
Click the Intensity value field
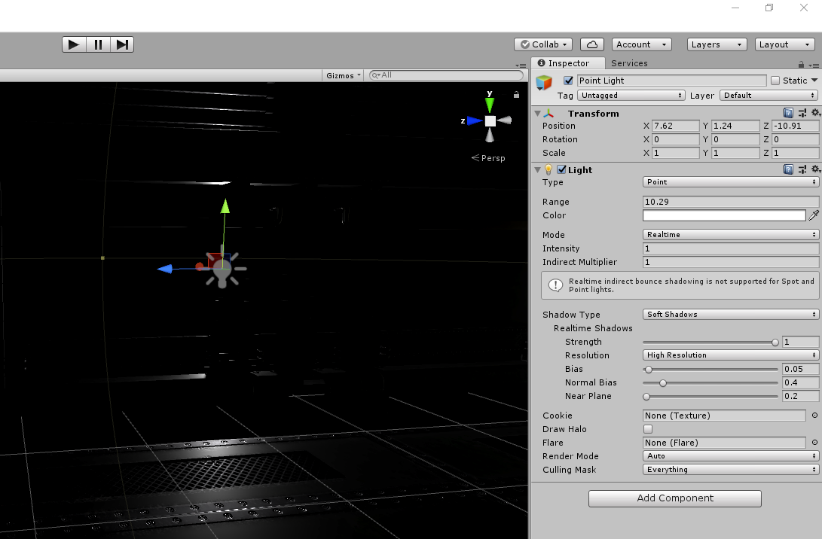731,248
